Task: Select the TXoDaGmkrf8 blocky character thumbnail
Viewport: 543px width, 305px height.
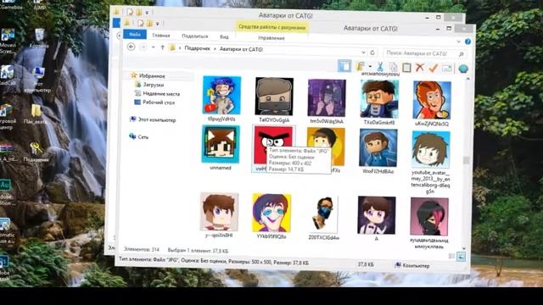Action: tap(379, 99)
